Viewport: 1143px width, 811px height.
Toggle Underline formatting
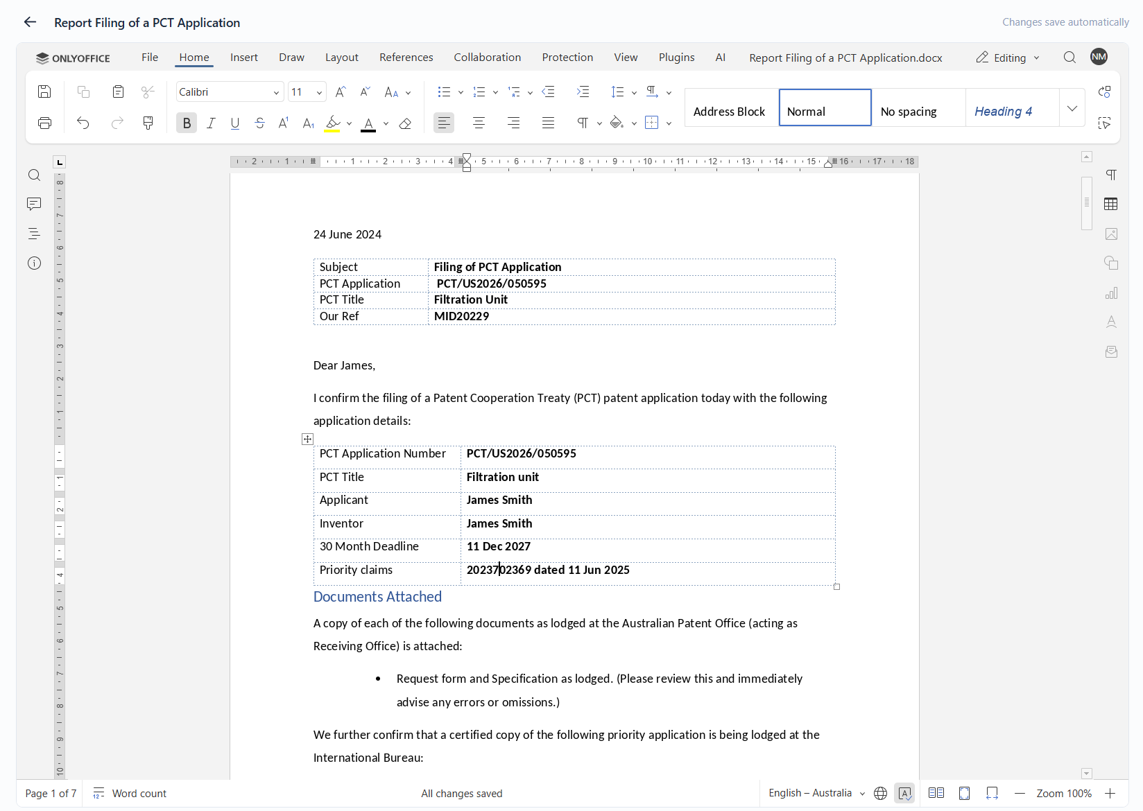pos(235,123)
